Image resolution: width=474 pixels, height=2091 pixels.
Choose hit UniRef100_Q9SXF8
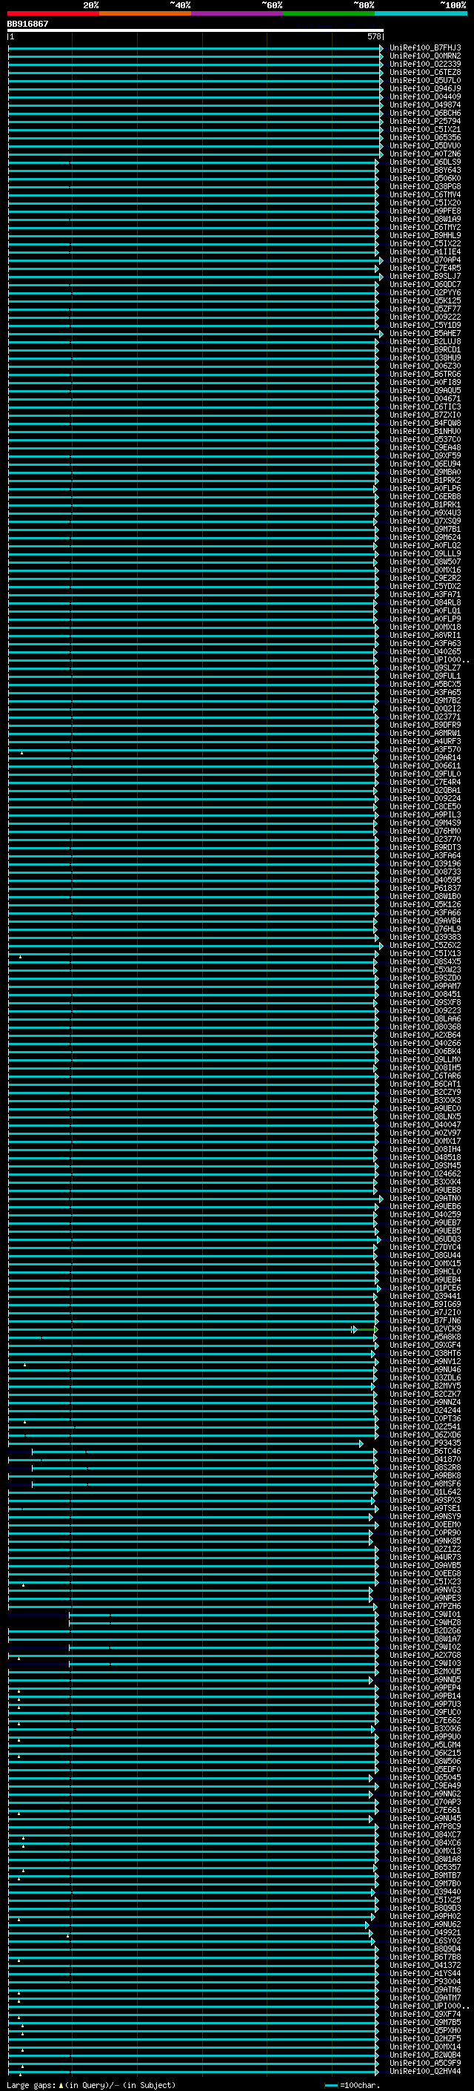click(x=424, y=1003)
